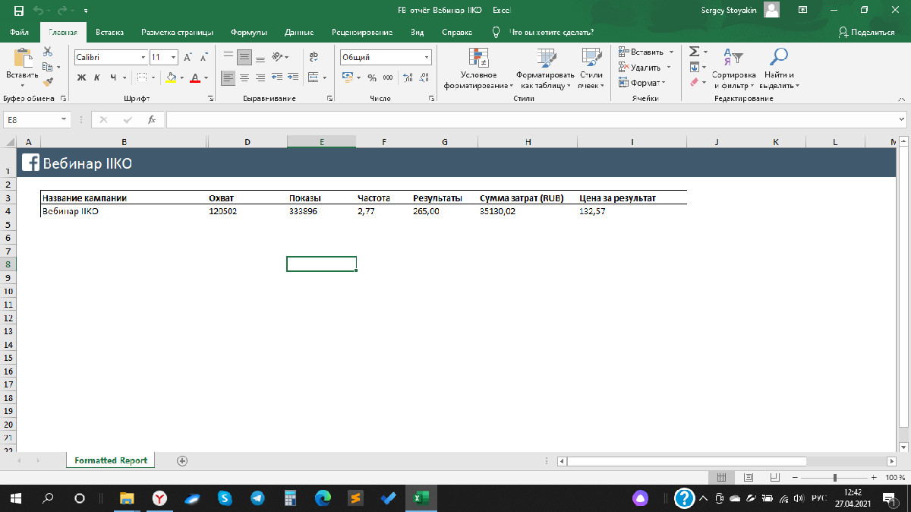Click the Insert Function fx icon
The width and height of the screenshot is (911, 512).
point(152,120)
